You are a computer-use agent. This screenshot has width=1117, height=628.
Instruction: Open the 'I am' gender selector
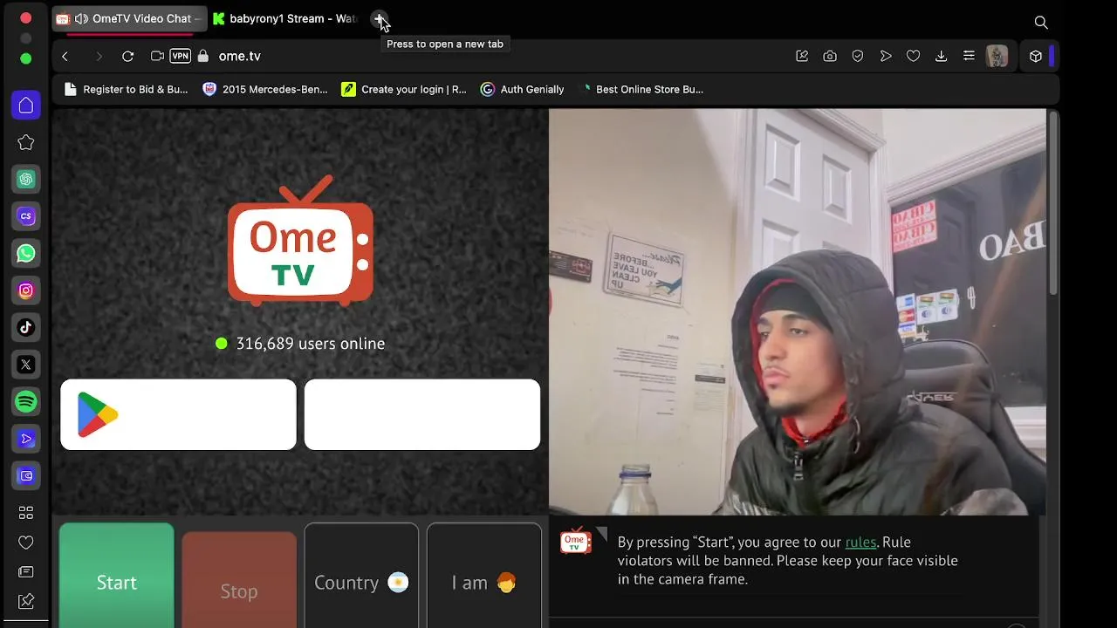pos(484,576)
